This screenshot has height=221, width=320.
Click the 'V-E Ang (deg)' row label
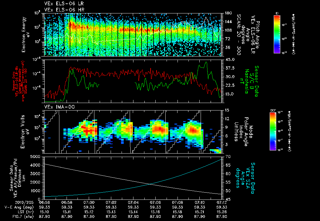click(19, 208)
